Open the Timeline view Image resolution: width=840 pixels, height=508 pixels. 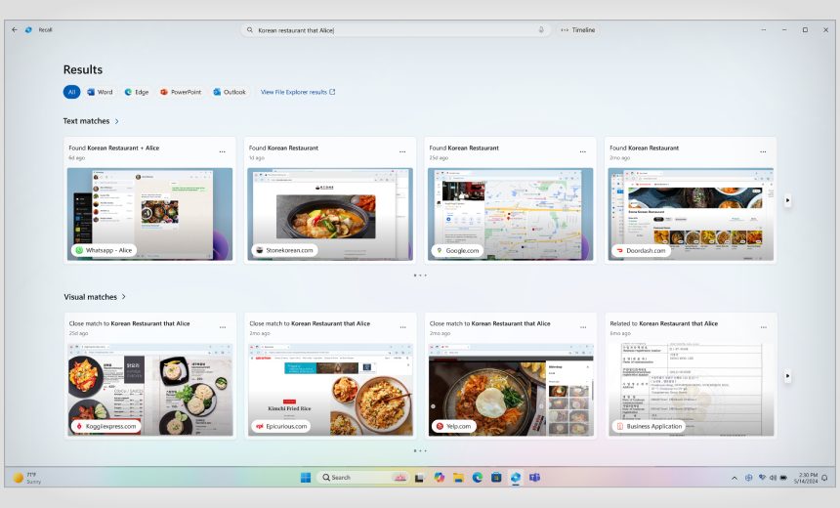tap(578, 30)
